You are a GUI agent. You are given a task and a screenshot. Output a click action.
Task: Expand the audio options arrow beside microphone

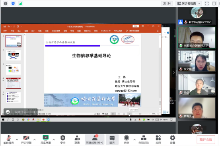pos(17,140)
